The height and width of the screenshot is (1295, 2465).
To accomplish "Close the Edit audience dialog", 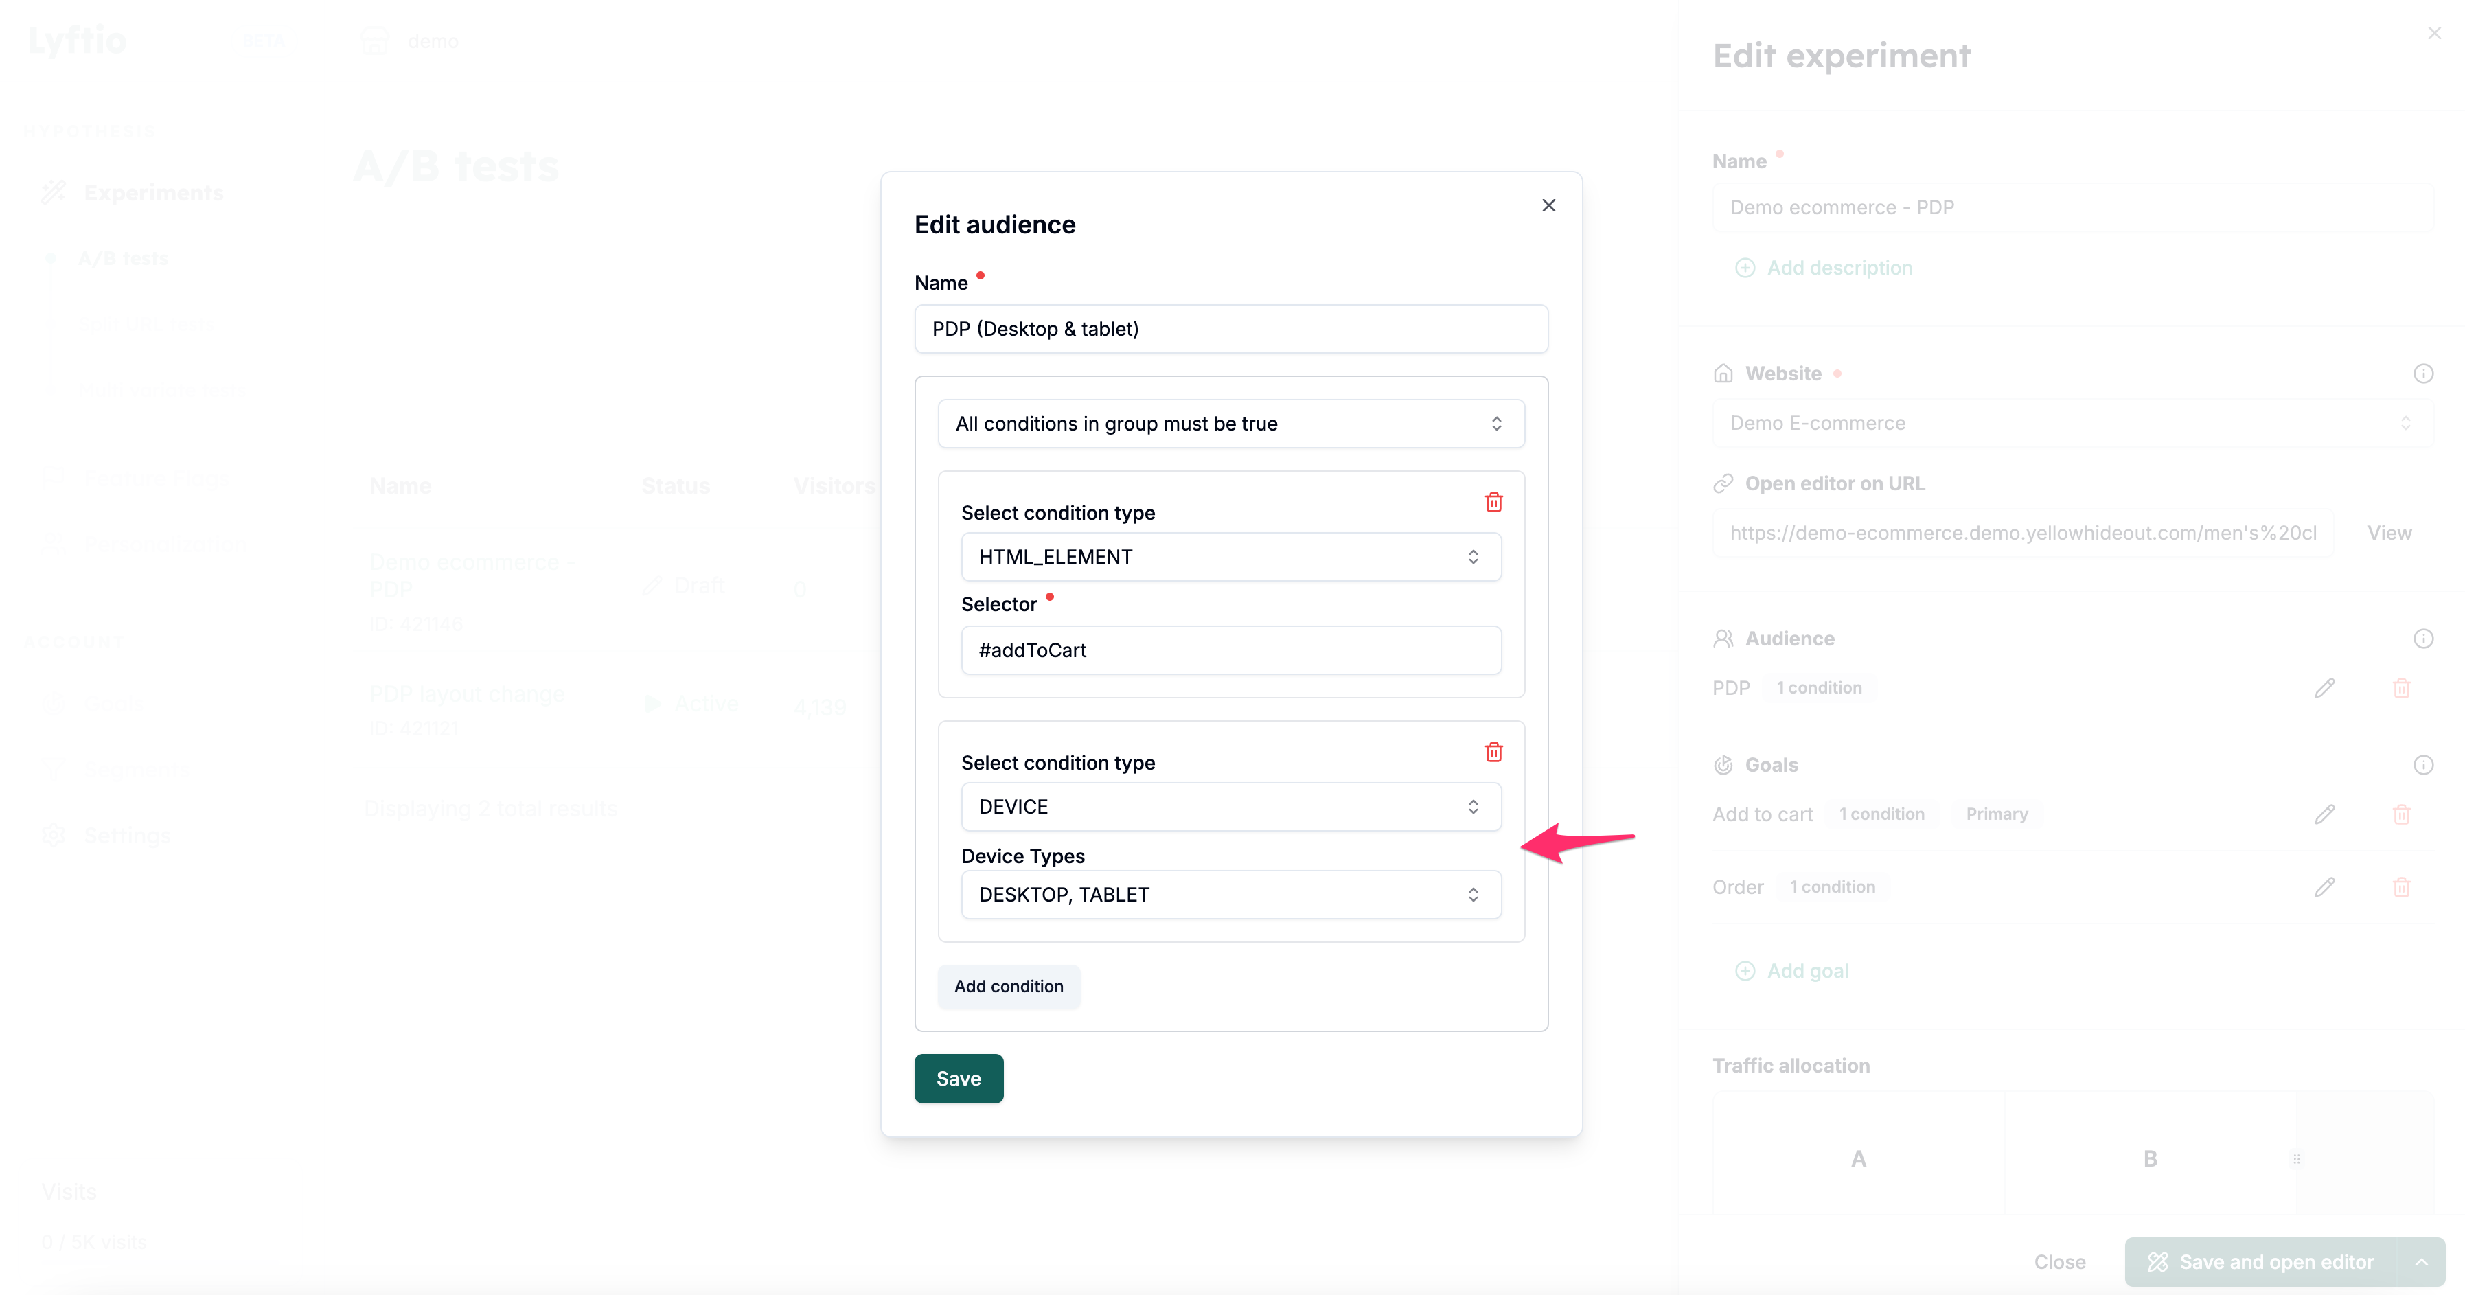I will tap(1548, 206).
